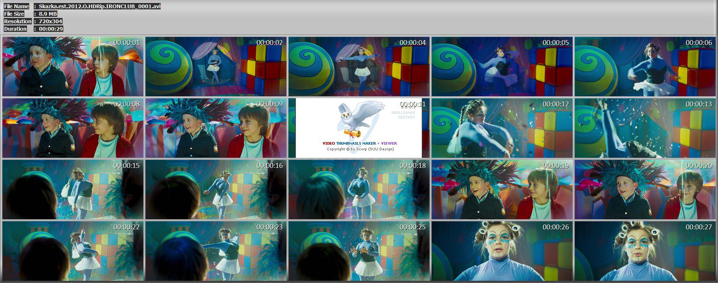Select the thumbnail timestamped 00:00:16
This screenshot has height=283, width=718.
[x=216, y=189]
